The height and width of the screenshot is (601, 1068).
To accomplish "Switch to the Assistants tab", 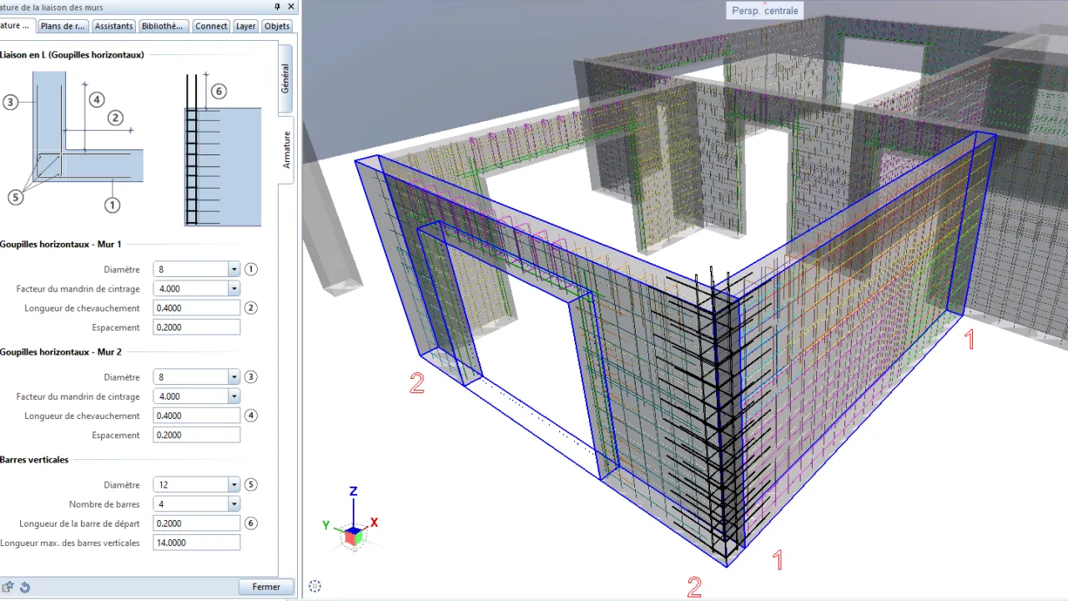I will [x=113, y=26].
